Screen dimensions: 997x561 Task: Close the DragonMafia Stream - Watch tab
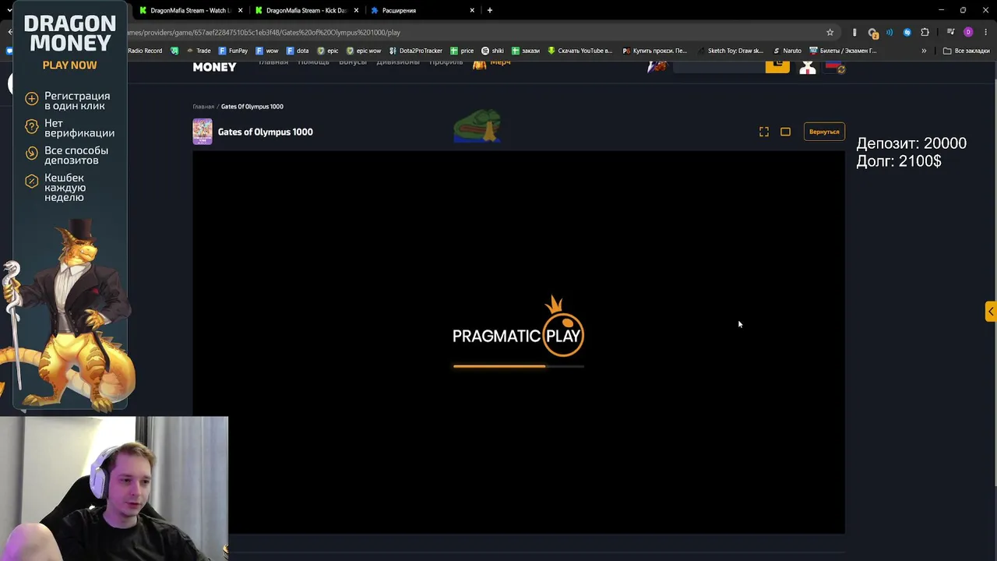tap(240, 10)
